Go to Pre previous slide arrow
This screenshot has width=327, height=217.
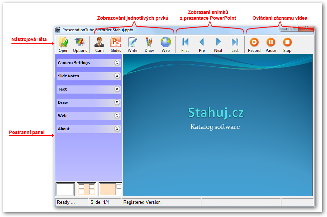[x=202, y=44]
